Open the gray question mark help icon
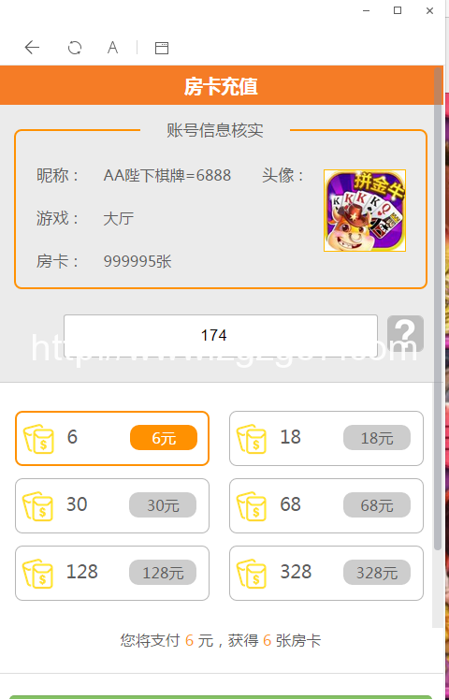This screenshot has height=700, width=449. 405,333
